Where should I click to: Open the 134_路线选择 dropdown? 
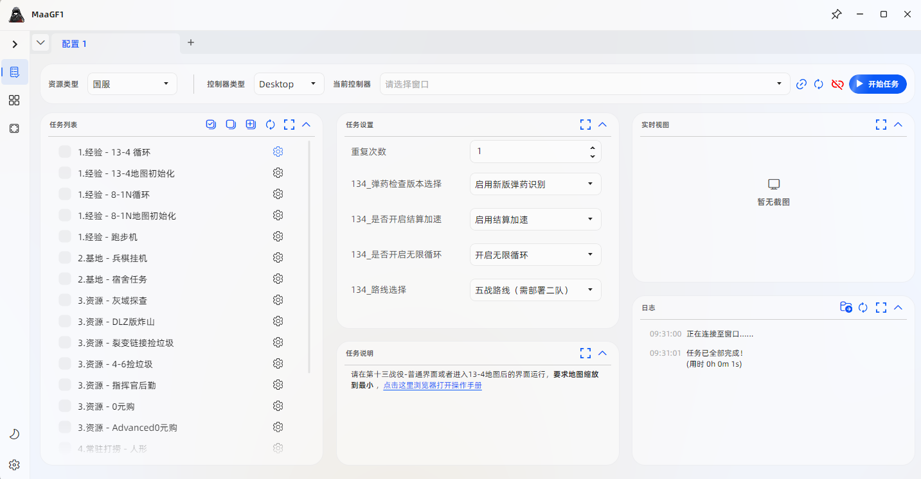point(535,290)
